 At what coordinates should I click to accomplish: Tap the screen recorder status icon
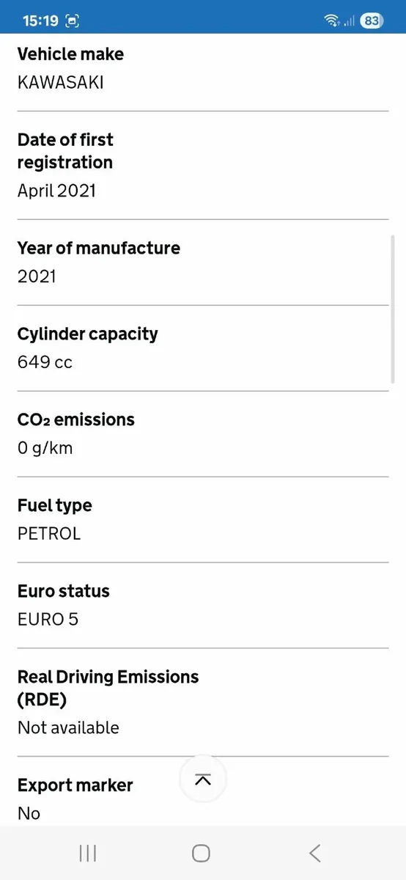point(73,21)
